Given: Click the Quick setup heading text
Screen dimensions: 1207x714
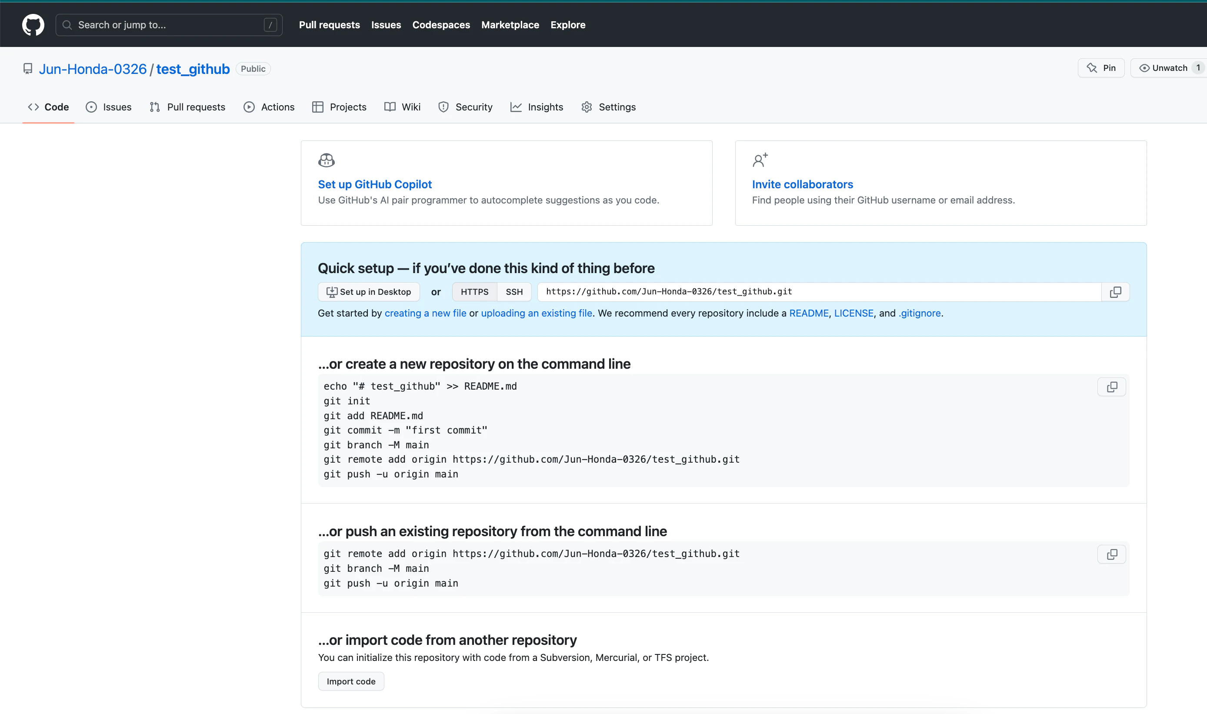Looking at the screenshot, I should [487, 268].
